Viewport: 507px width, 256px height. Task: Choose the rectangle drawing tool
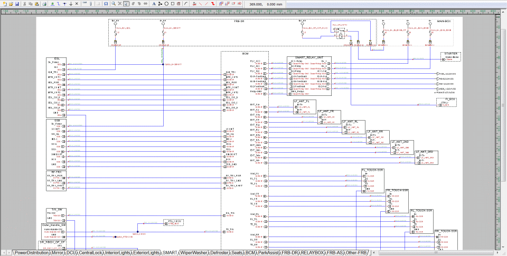tap(174, 4)
